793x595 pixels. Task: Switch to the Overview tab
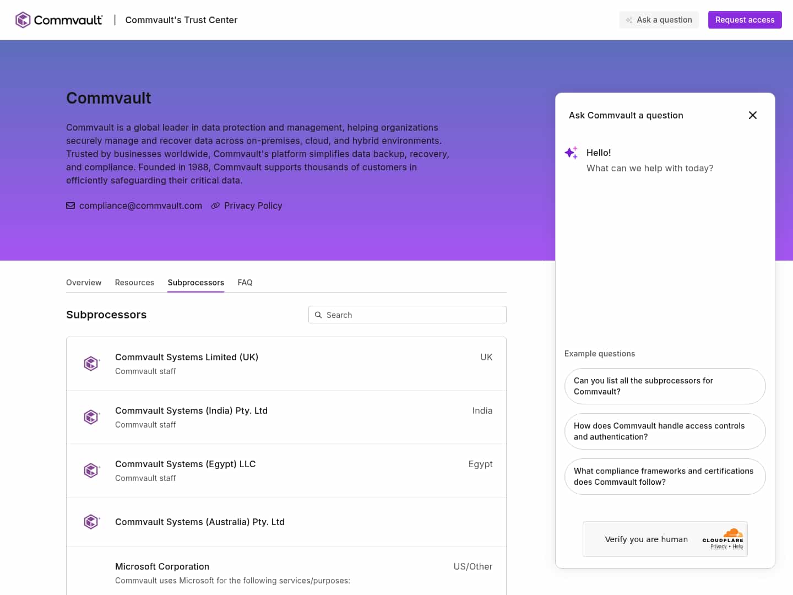pyautogui.click(x=84, y=282)
